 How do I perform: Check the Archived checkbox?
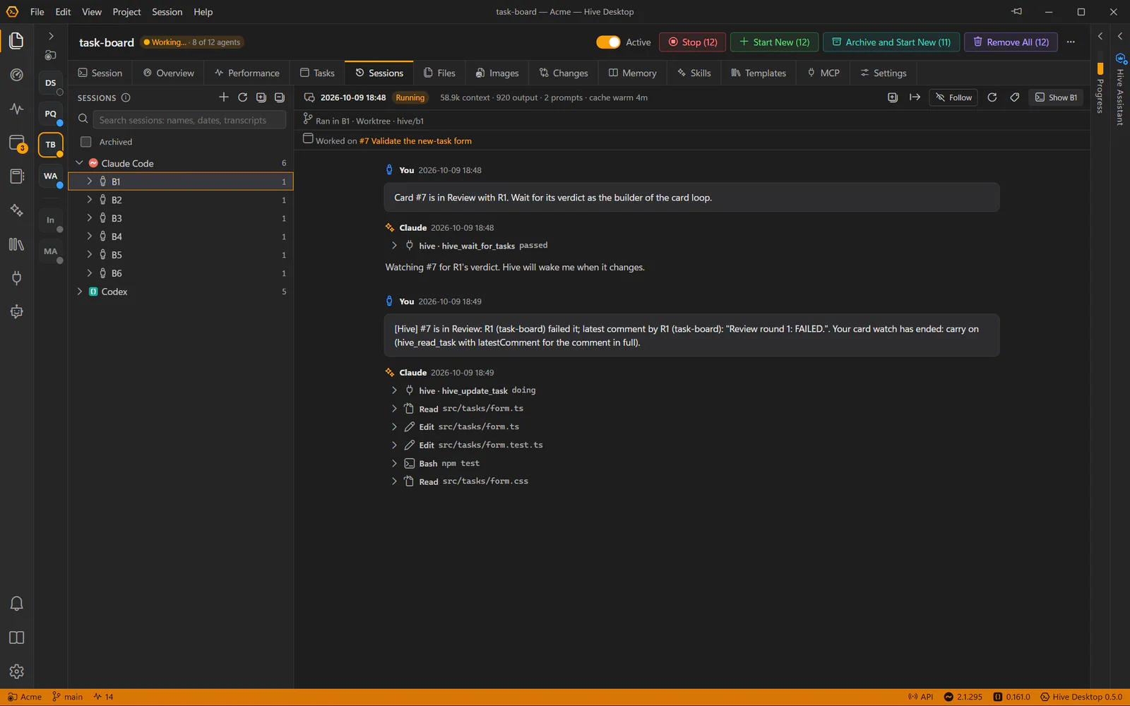[86, 141]
